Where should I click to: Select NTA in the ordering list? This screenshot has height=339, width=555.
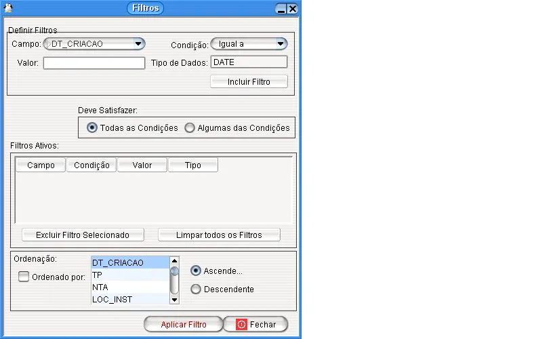[130, 287]
